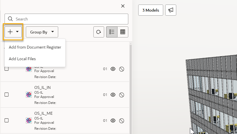Viewport: 237px width, 134px height.
Task: Toggle visibility of OS_IL_IN model
Action: point(113,95)
